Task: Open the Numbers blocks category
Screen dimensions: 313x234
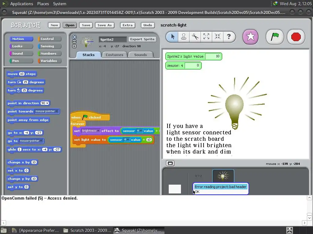Action: (50, 53)
